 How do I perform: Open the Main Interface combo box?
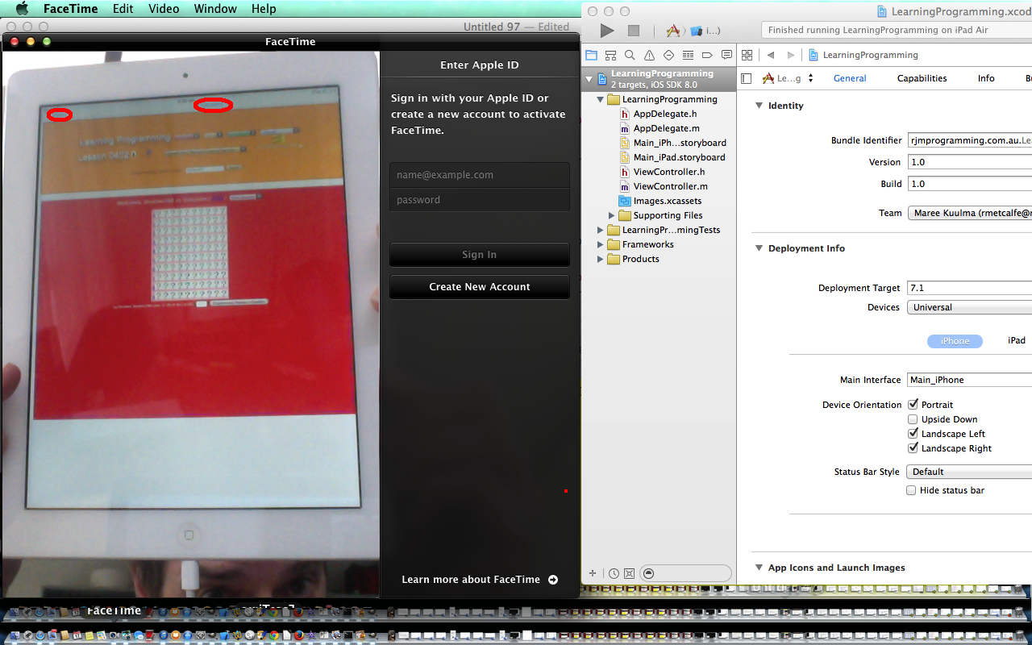point(969,380)
